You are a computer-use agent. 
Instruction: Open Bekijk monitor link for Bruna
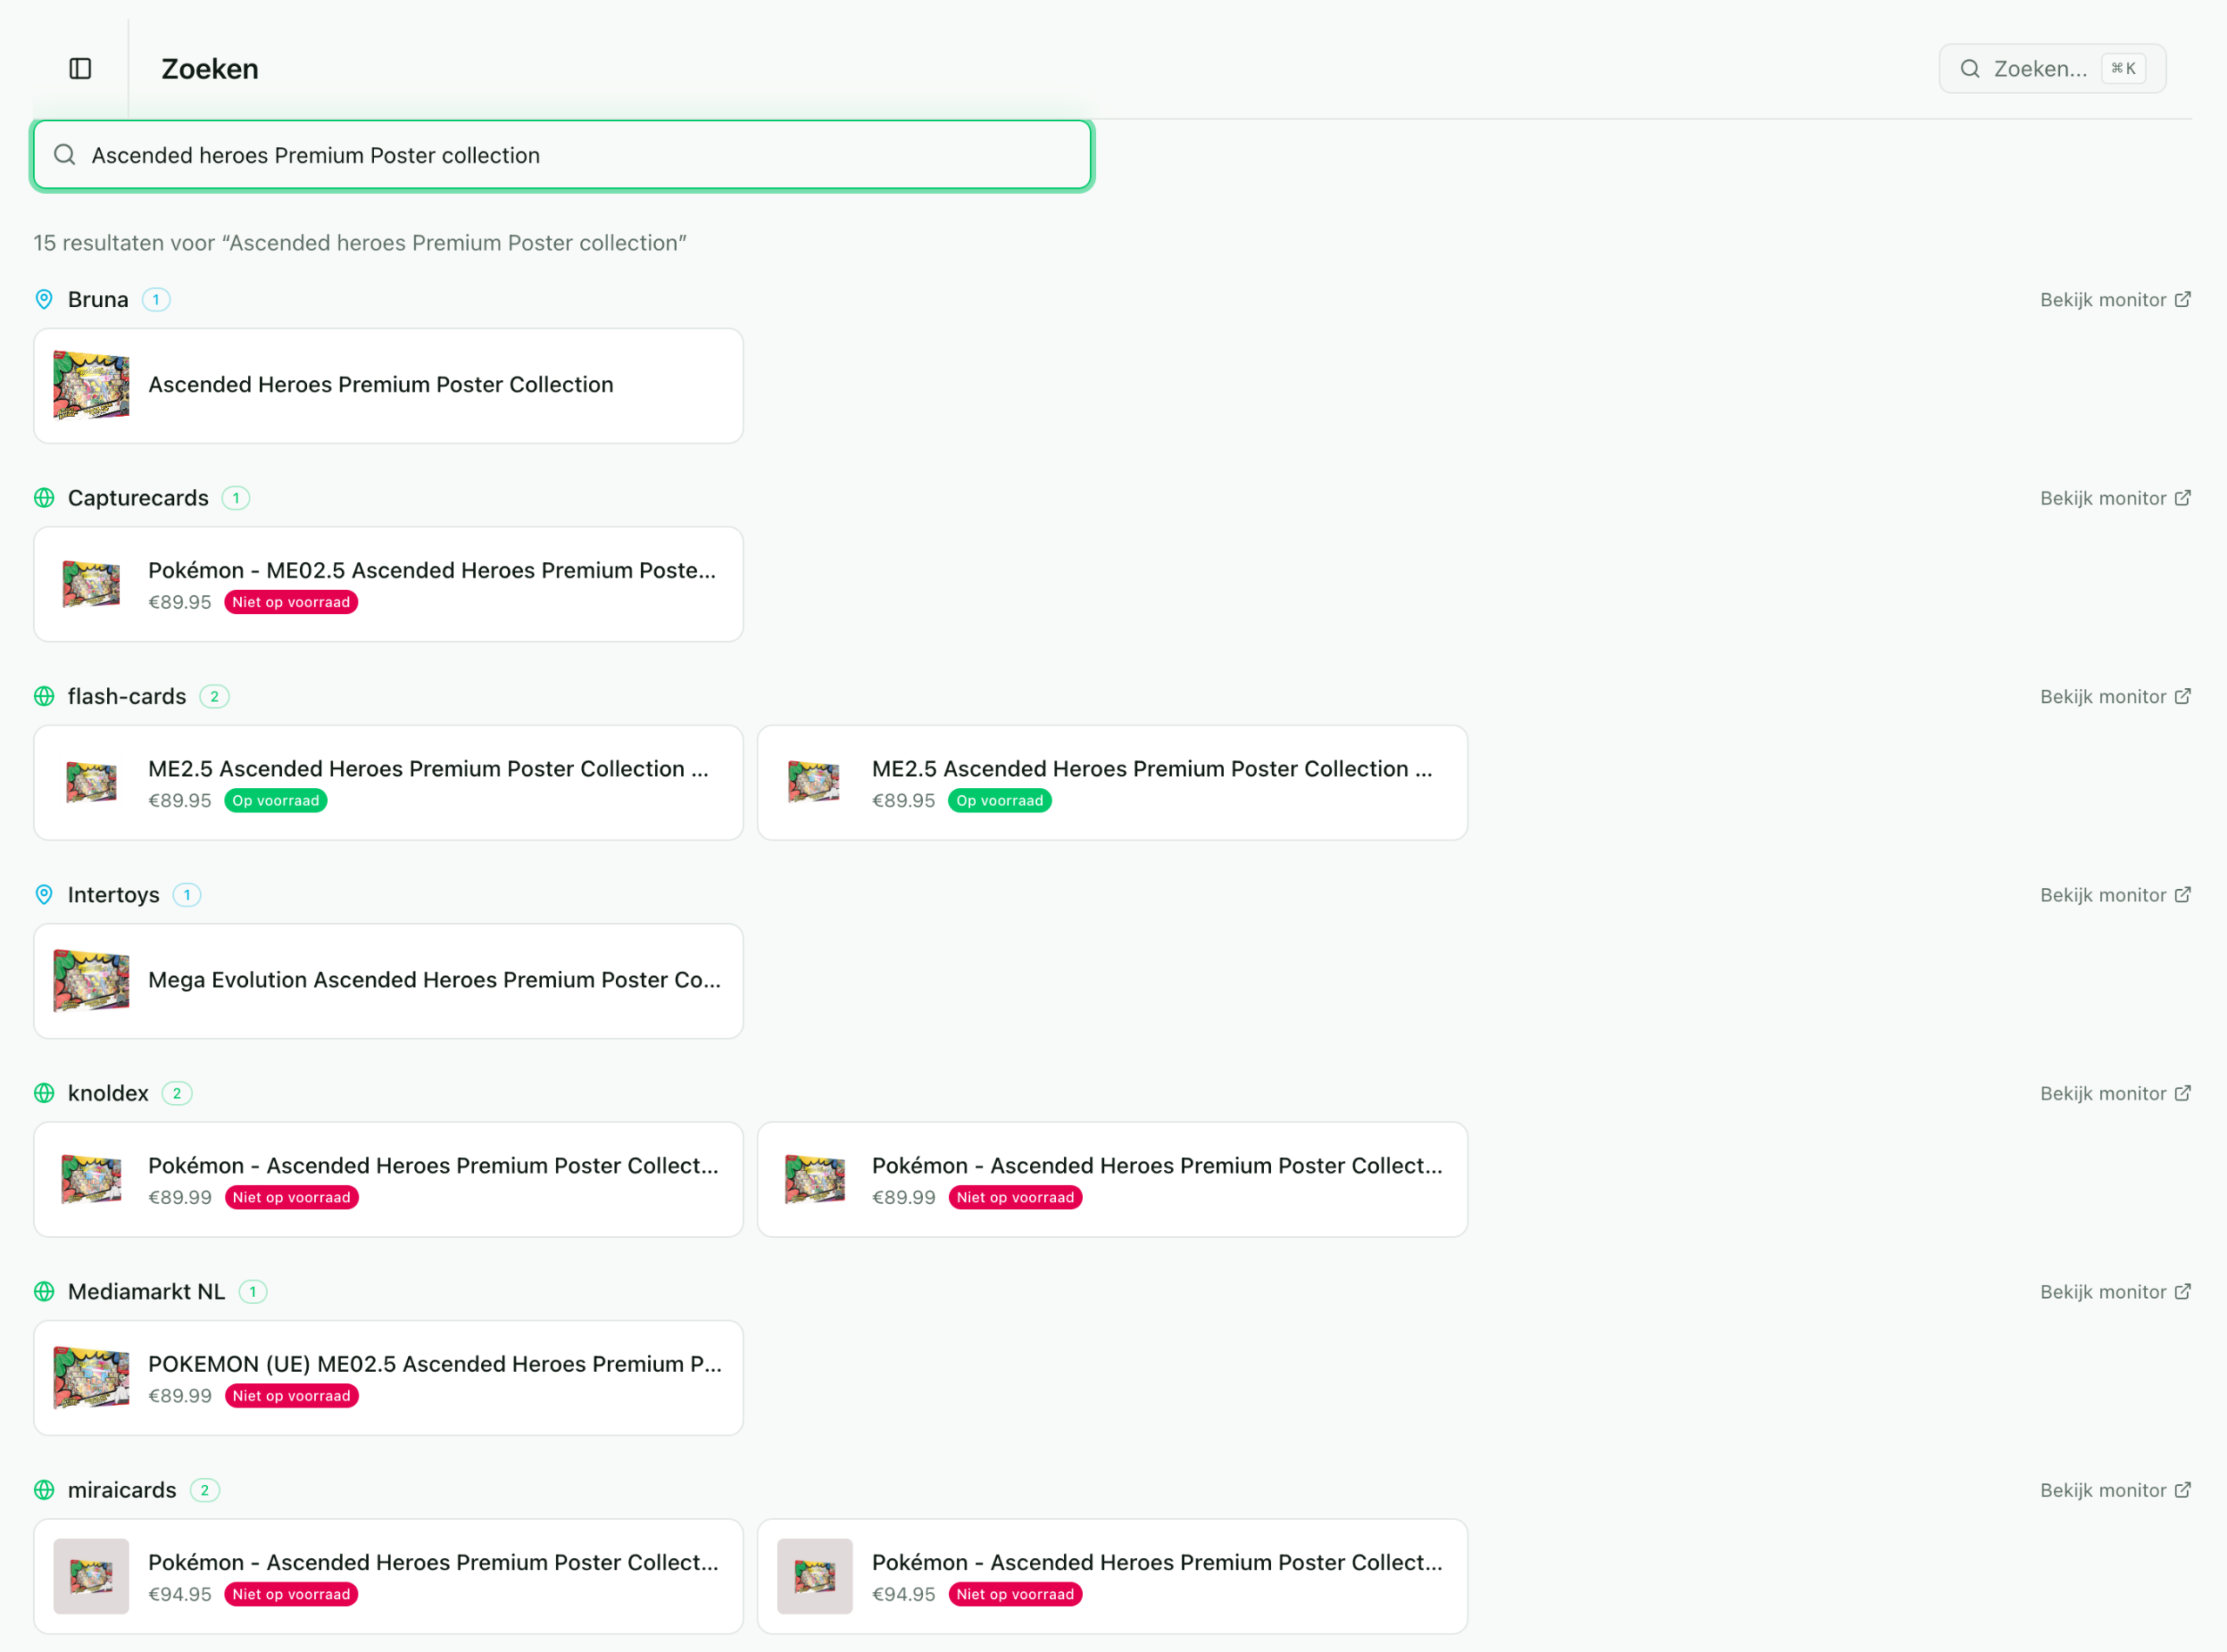(x=2114, y=300)
